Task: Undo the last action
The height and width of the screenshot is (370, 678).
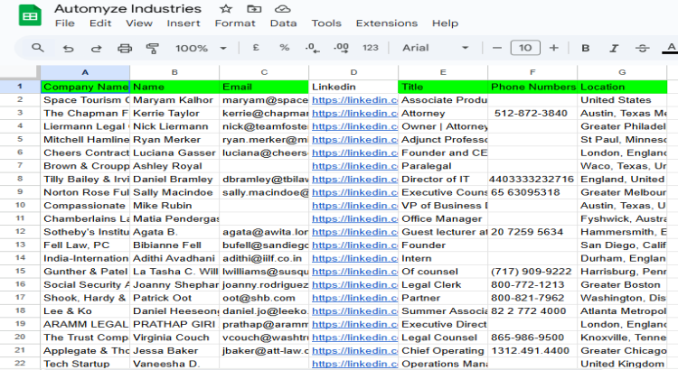Action: [68, 48]
